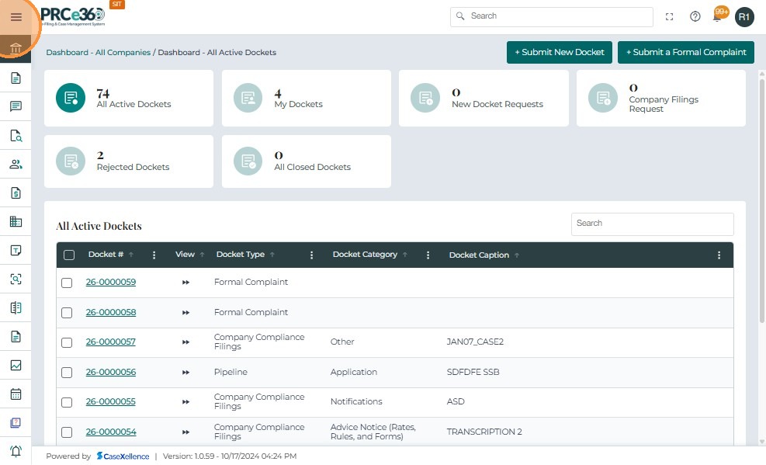Viewport: 766px width, 465px height.
Task: Open Docket Category column options menu
Action: (x=428, y=255)
